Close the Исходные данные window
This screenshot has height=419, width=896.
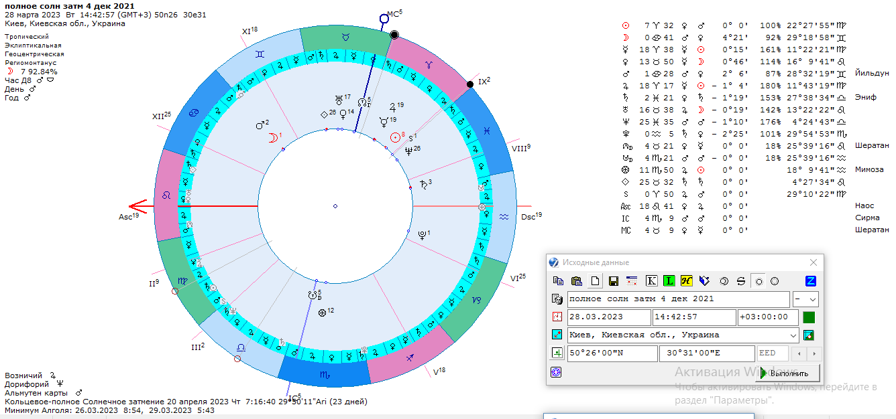click(x=814, y=262)
